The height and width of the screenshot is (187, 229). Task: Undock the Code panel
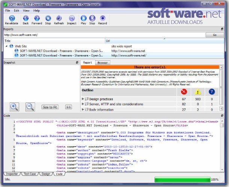(222, 116)
